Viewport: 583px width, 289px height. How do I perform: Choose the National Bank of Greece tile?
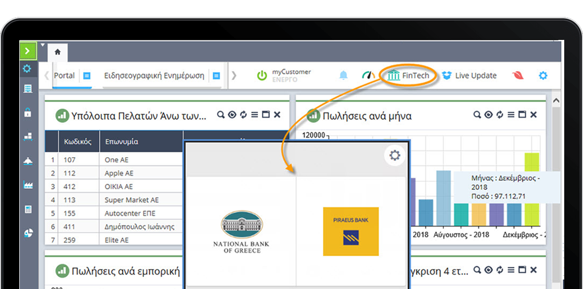click(241, 231)
